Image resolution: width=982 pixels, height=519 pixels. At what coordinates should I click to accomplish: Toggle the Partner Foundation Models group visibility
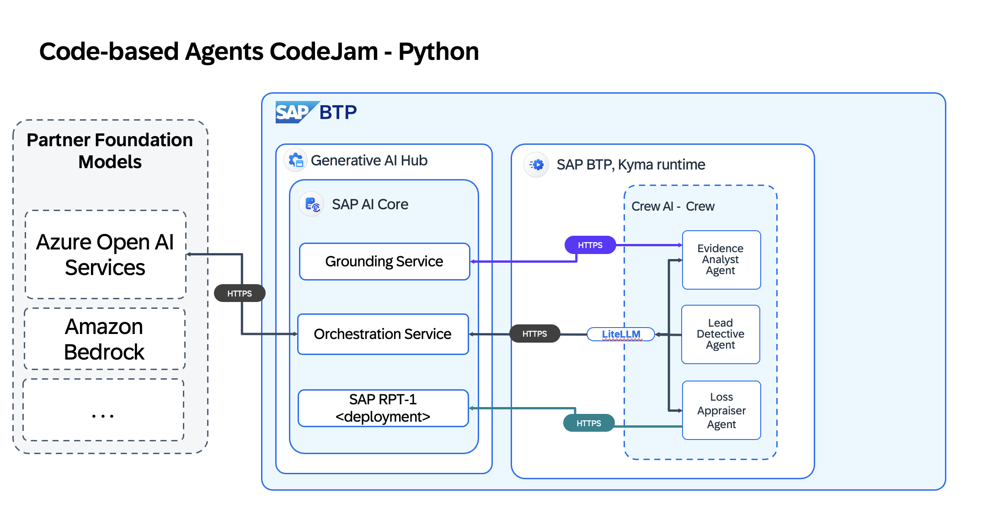[110, 151]
